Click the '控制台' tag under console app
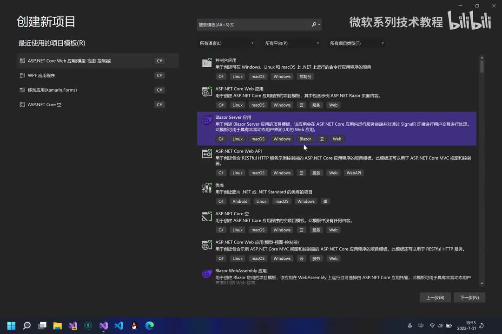This screenshot has width=502, height=334. click(305, 77)
